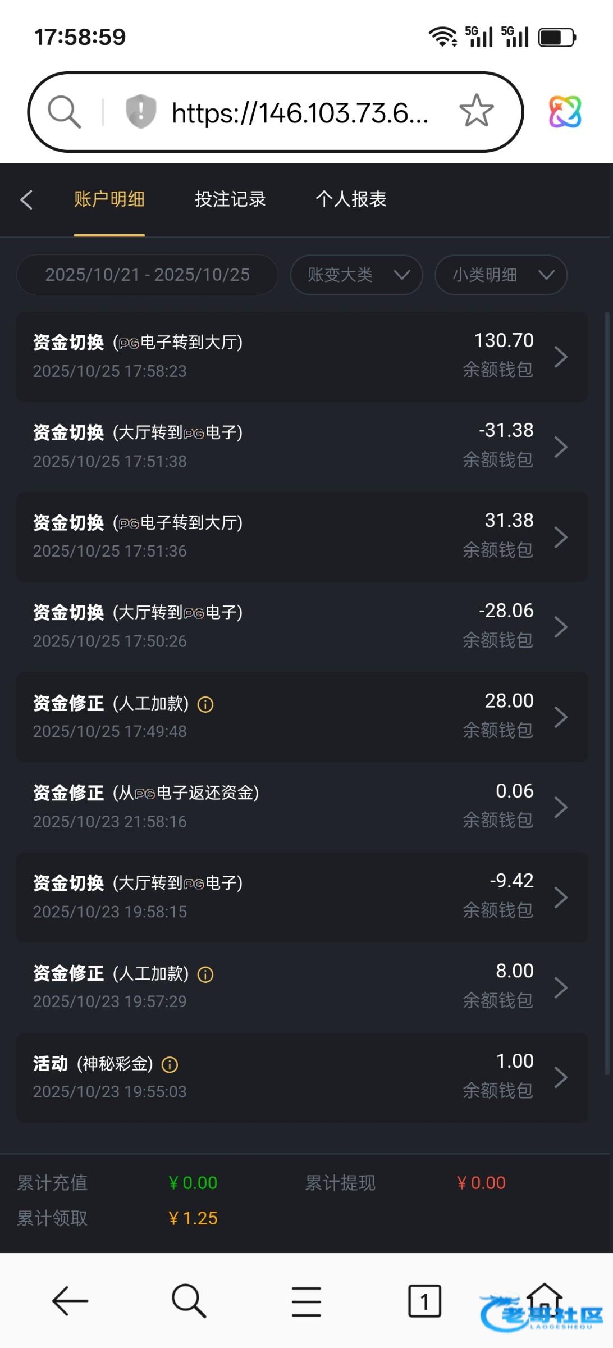
Task: Open the browser hamburger menu
Action: pos(306,1301)
